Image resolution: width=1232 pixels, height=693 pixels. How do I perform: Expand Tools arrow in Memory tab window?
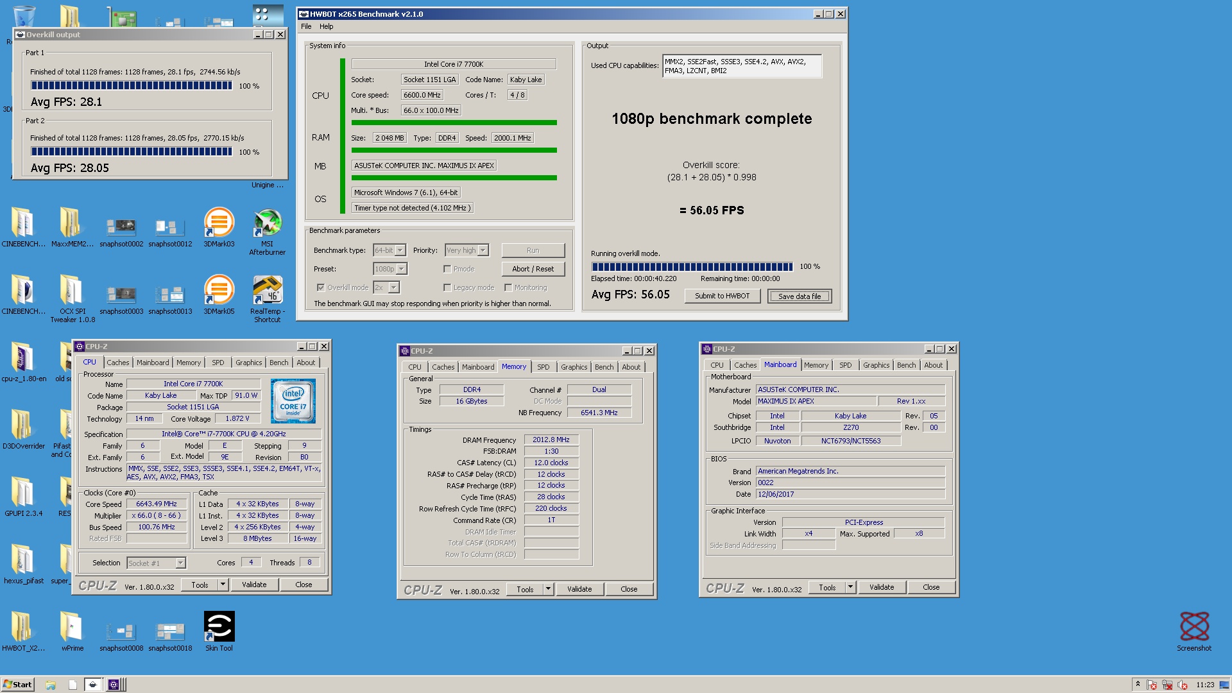tap(548, 589)
